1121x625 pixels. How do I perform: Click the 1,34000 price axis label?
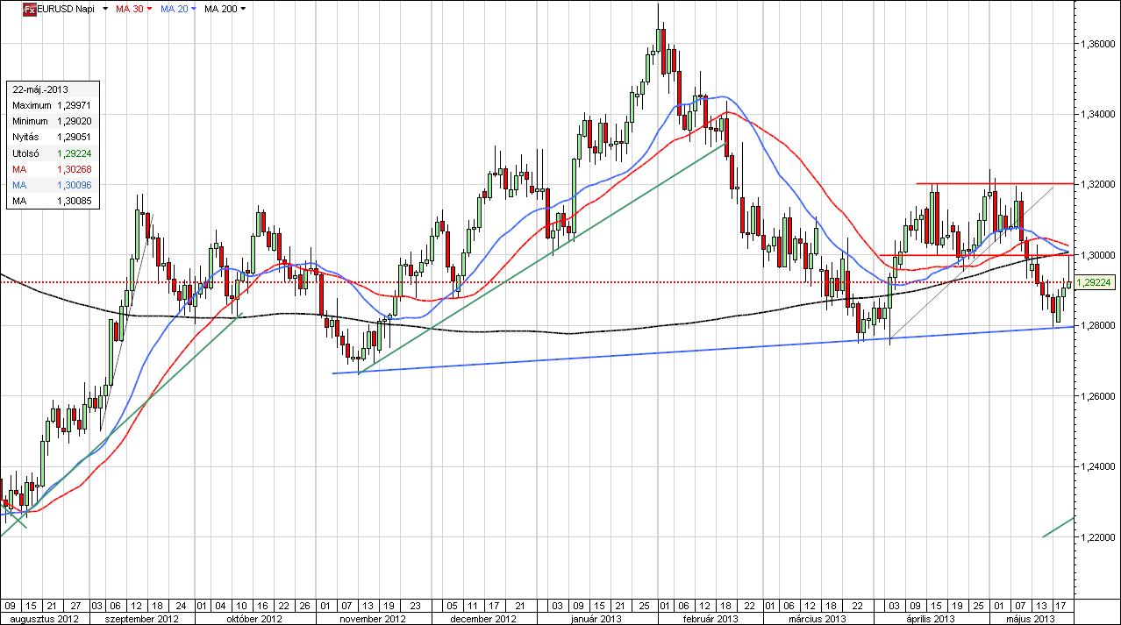coord(1096,114)
